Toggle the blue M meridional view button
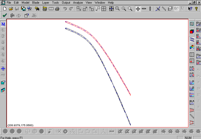Viewport: 201px width, 139px height. 3,24
